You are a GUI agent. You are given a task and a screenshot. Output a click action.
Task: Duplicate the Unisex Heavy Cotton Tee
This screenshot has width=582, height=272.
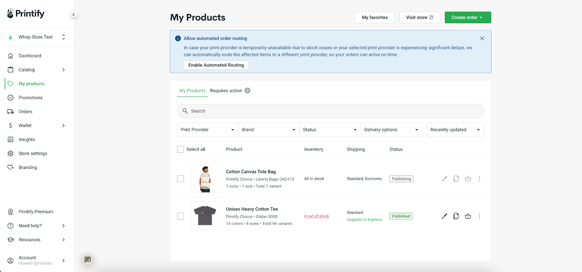click(456, 216)
